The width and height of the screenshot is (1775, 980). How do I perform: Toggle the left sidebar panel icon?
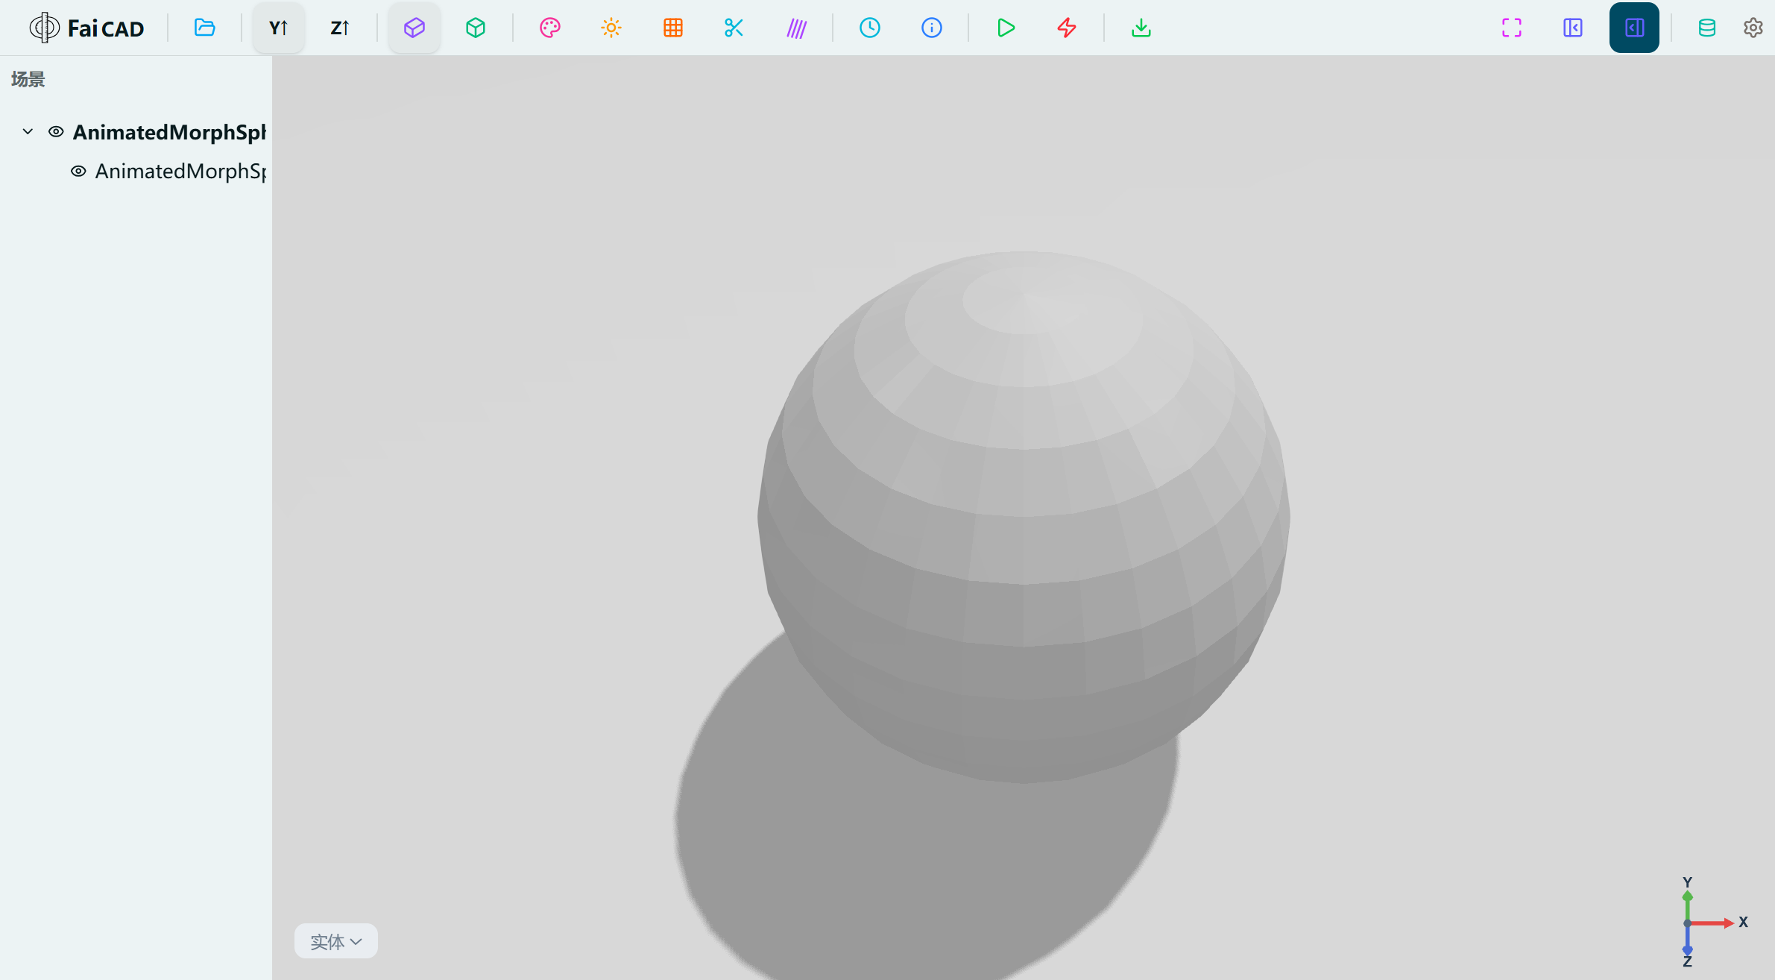[1573, 28]
